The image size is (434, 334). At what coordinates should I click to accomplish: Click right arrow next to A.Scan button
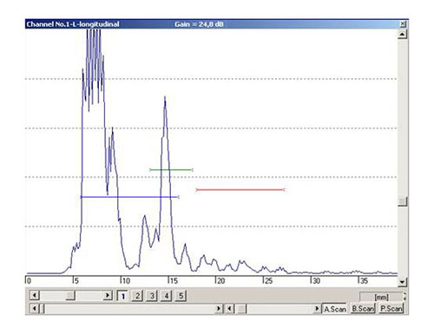[x=318, y=309]
